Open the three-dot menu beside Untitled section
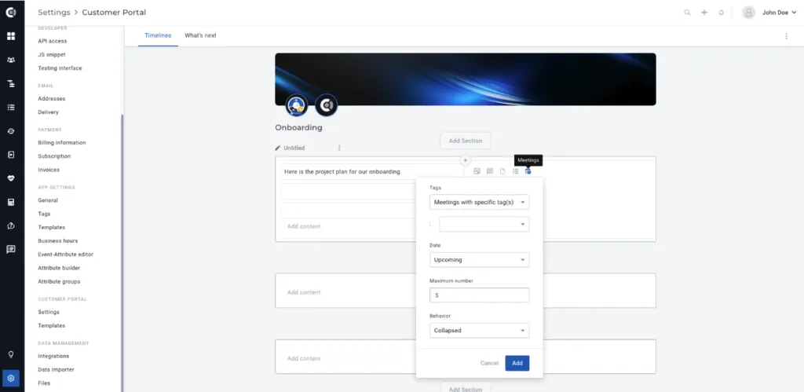 point(339,148)
